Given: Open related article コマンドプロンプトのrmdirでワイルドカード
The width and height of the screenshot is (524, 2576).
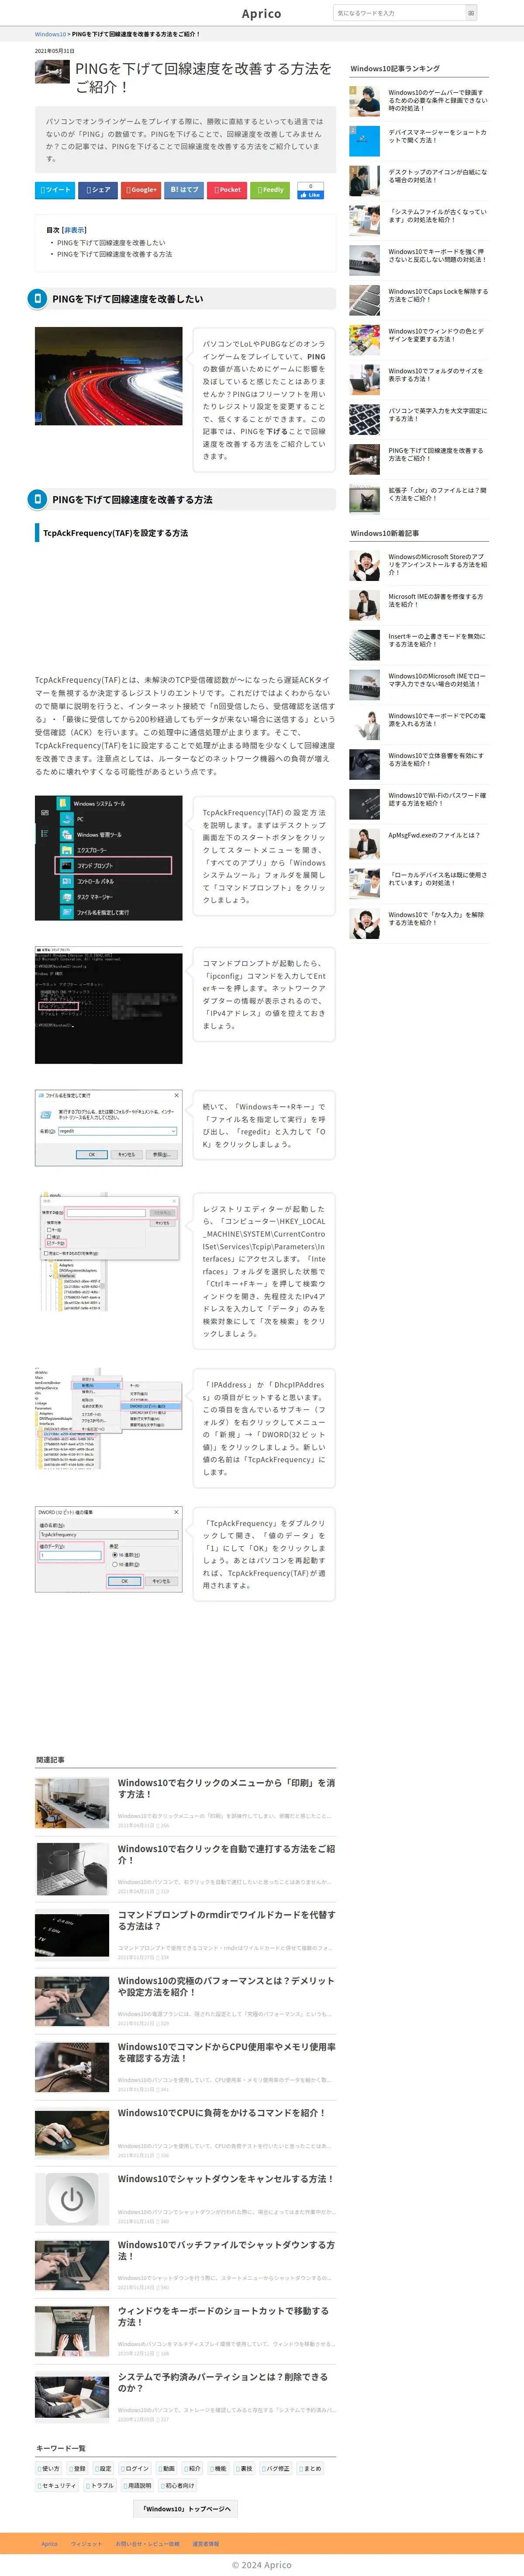Looking at the screenshot, I should pos(226,1920).
